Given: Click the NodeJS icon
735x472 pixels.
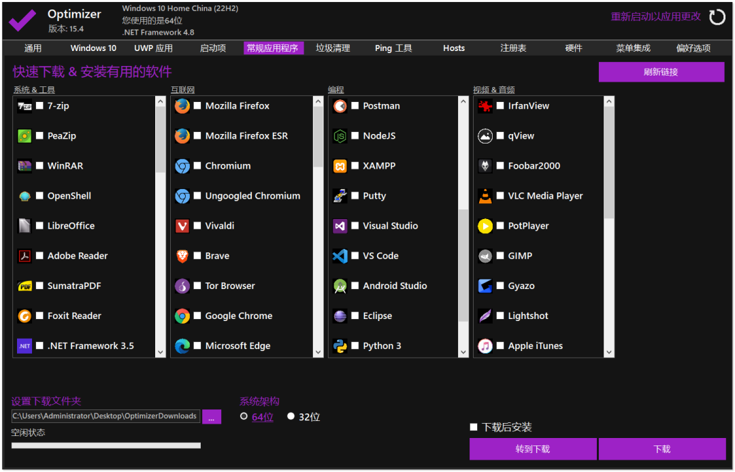Looking at the screenshot, I should tap(340, 136).
